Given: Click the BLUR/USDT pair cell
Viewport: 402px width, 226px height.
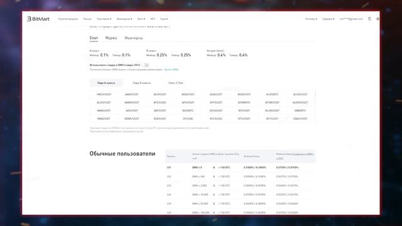Looking at the screenshot, I should click(272, 110).
